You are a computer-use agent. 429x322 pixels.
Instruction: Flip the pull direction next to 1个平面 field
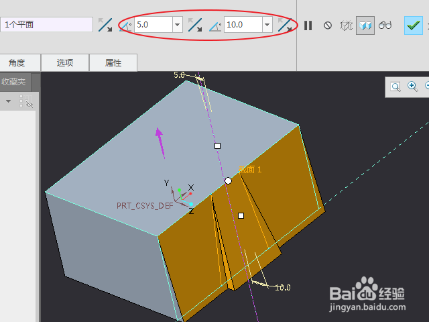coord(105,25)
